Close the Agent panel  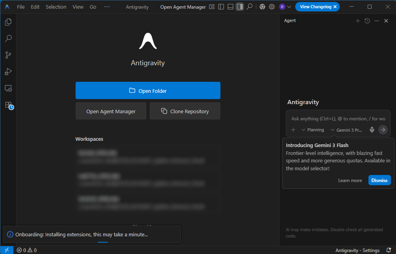(386, 21)
